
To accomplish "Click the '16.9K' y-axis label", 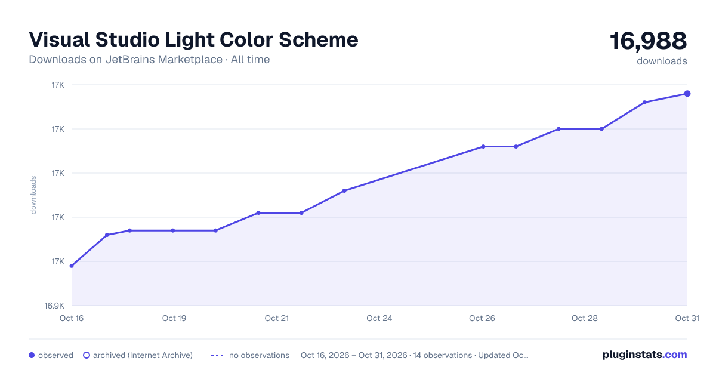I will [x=54, y=306].
